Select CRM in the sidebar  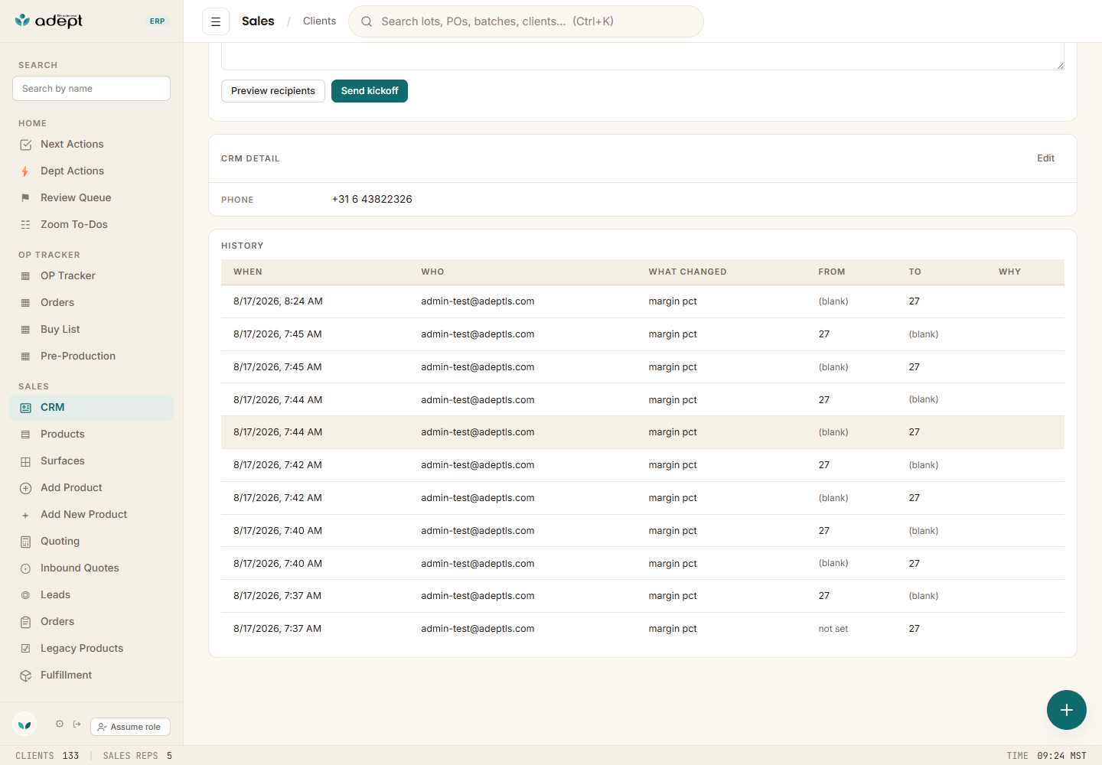coord(92,407)
